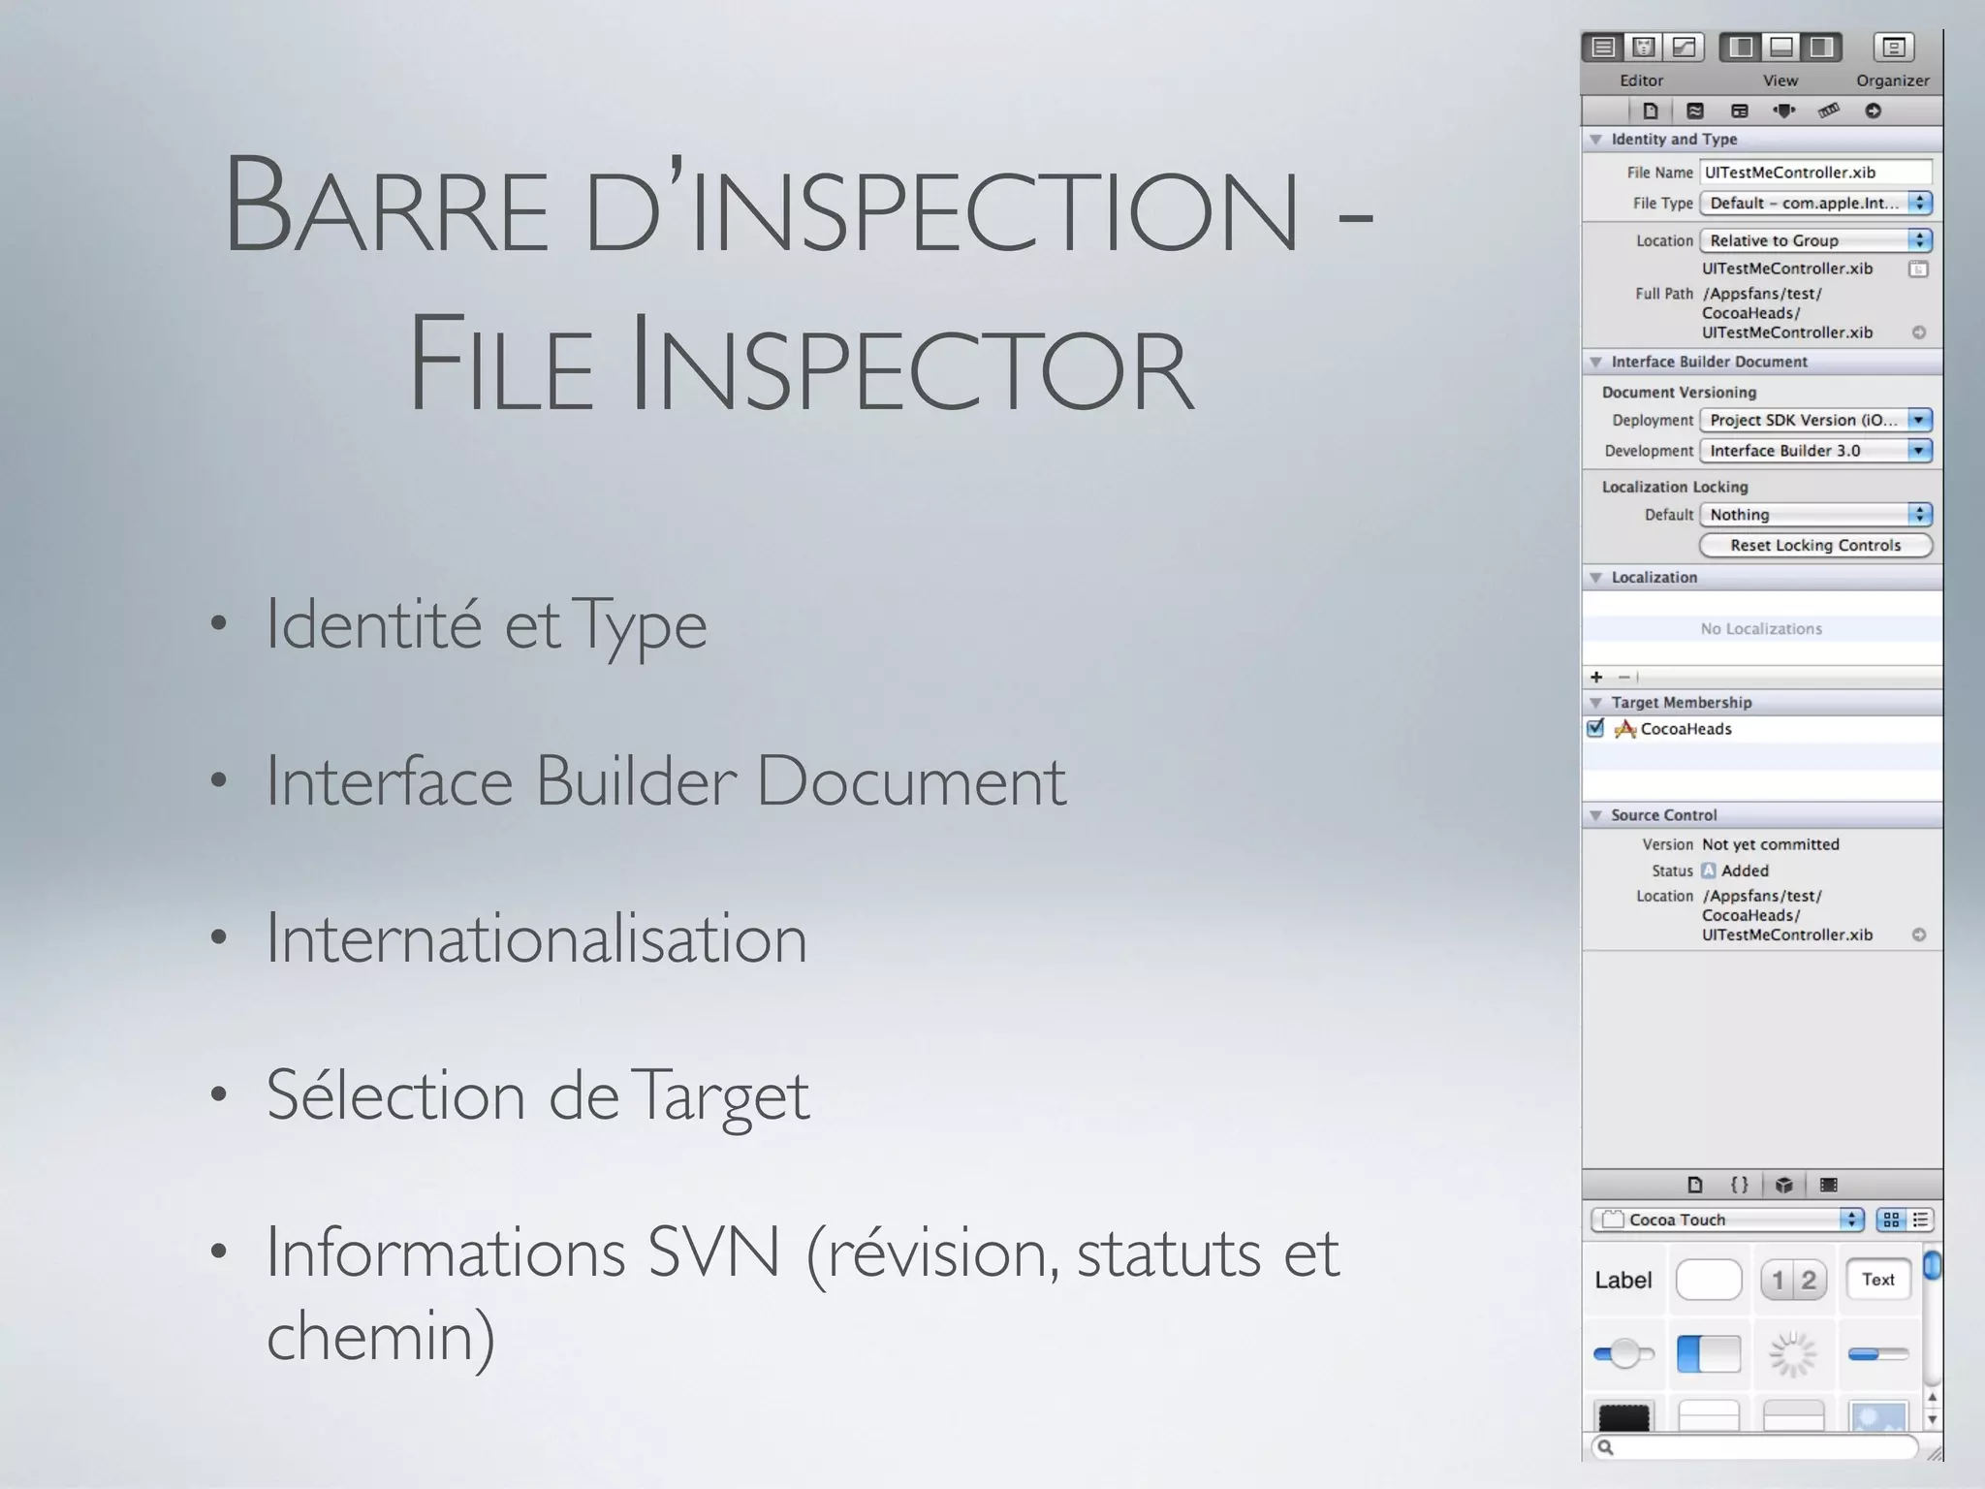Toggle the Debug area view button
1985x1489 pixels.
(x=1781, y=47)
